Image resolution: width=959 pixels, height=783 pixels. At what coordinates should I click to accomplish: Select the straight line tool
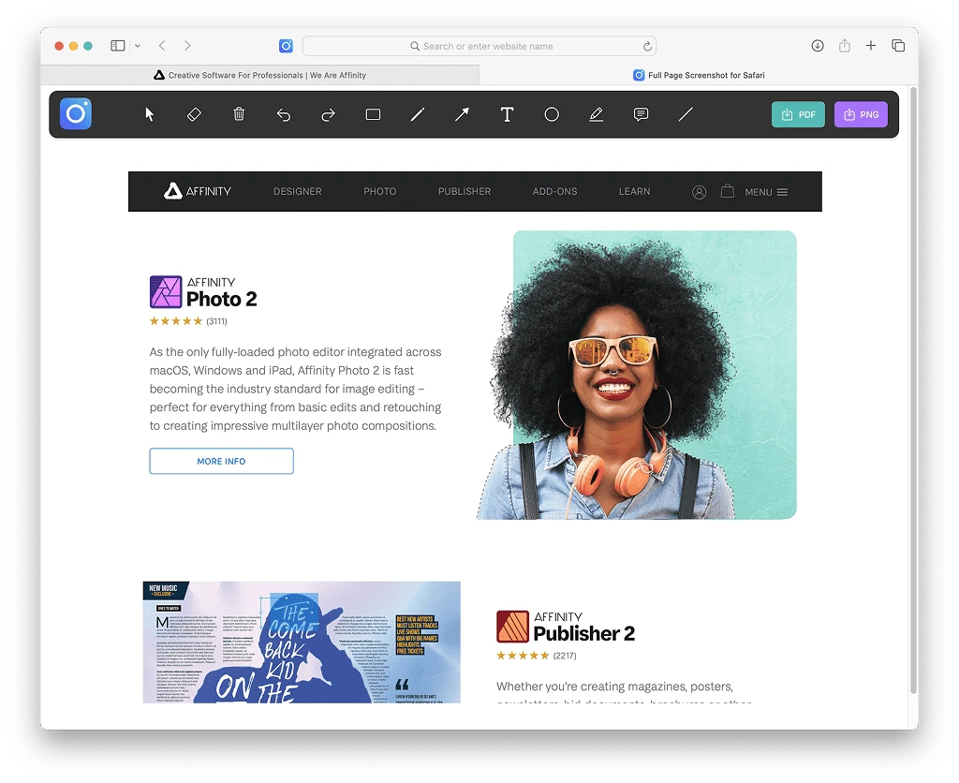(686, 114)
